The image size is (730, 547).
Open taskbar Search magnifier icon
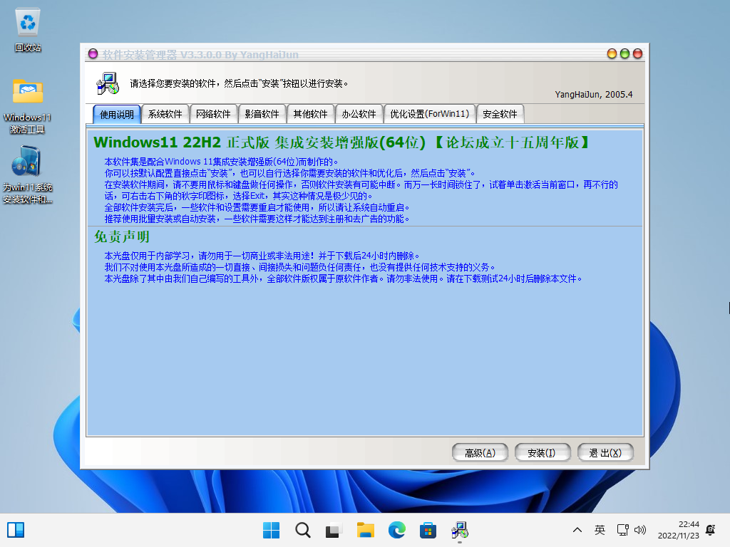(x=302, y=530)
